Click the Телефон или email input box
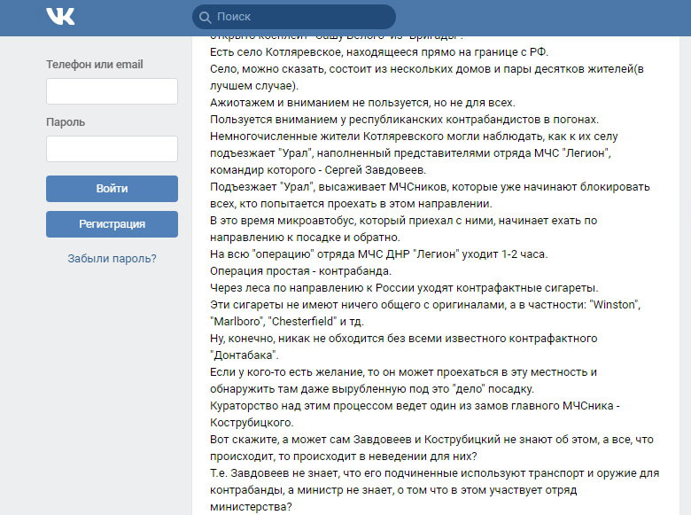 coord(112,91)
